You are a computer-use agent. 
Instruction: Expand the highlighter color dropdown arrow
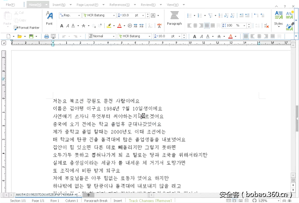tap(114, 26)
